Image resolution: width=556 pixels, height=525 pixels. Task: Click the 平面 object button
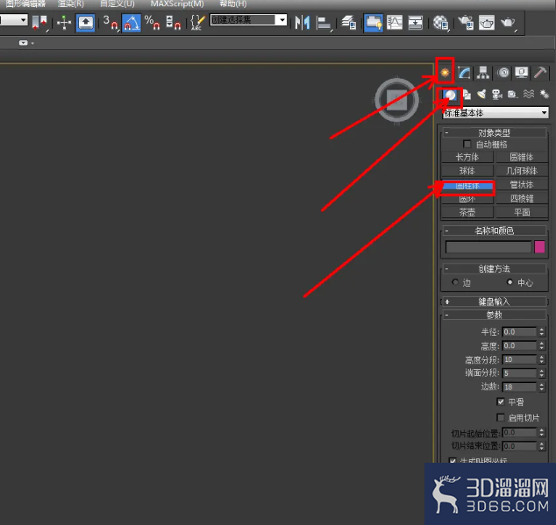[521, 212]
